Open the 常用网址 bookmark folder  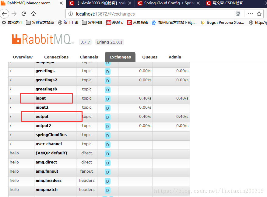coord(92,23)
